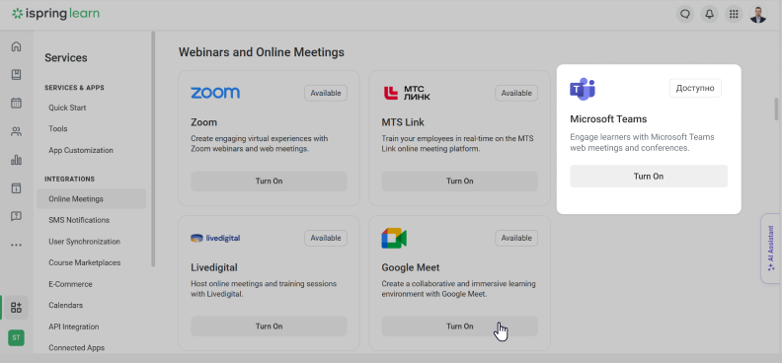Open App Customization

coord(81,150)
